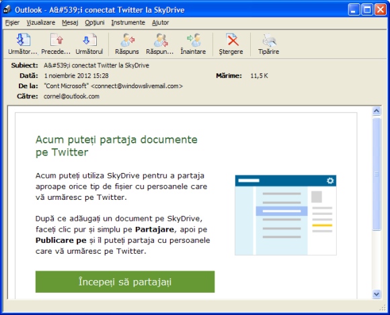Open the Instrumente menu
390x315 pixels.
point(128,23)
